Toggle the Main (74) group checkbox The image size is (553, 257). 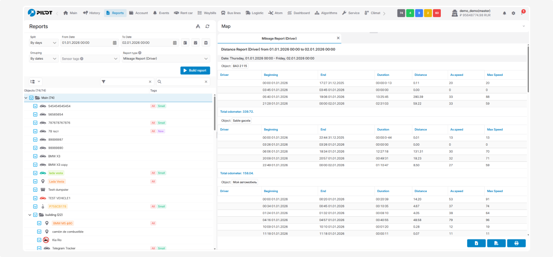(31, 98)
